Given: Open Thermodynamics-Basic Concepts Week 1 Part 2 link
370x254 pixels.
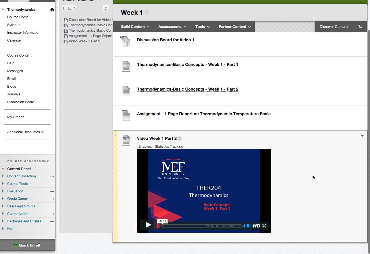Looking at the screenshot, I should 188,89.
